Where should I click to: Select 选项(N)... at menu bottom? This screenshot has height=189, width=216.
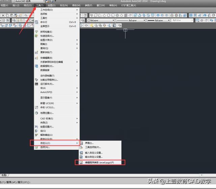(x=57, y=147)
